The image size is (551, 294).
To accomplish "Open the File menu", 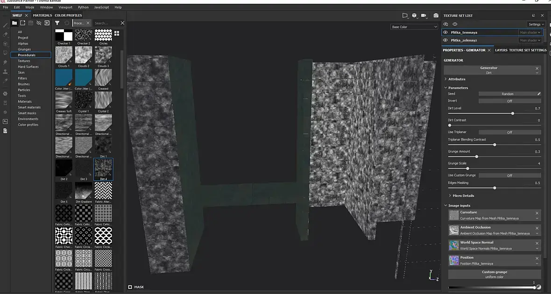I will click(6, 7).
